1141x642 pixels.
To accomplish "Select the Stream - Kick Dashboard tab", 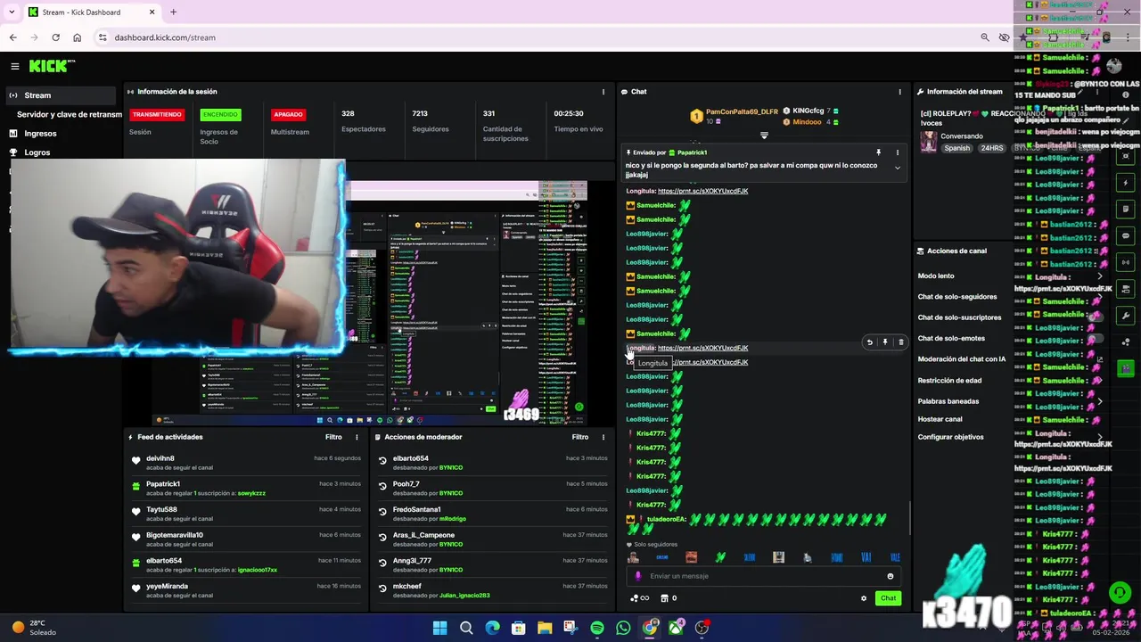I will click(92, 12).
